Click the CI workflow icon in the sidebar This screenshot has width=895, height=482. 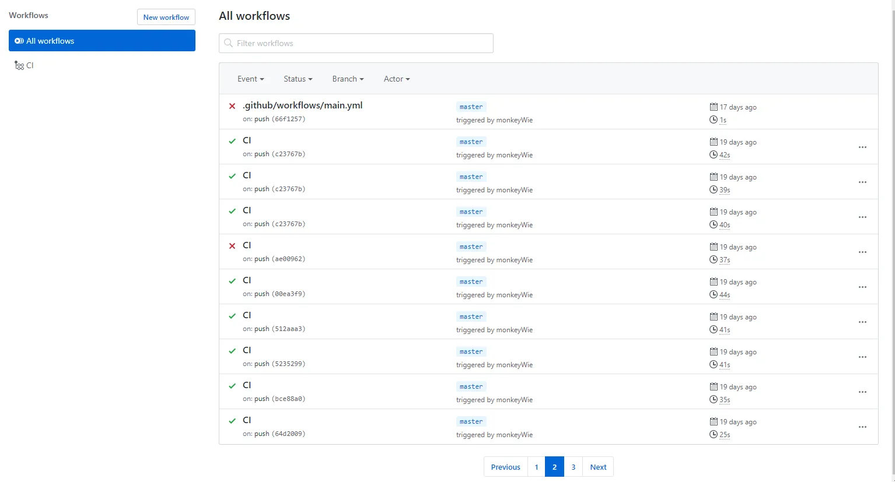(19, 66)
